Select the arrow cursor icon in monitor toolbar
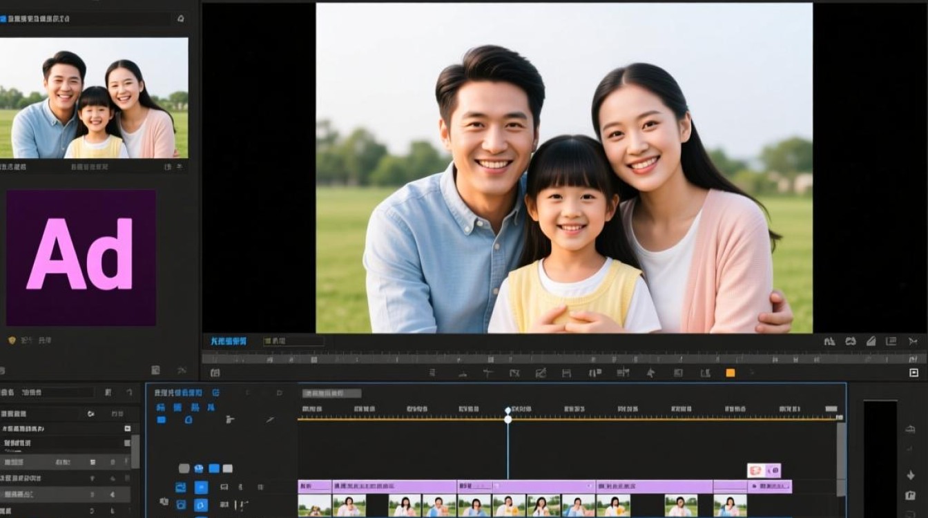The image size is (928, 518). (x=650, y=373)
